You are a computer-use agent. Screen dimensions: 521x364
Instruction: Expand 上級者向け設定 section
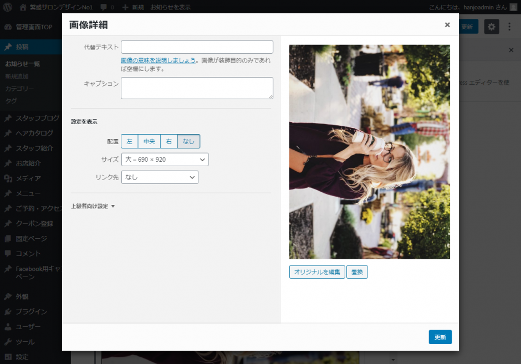point(93,206)
